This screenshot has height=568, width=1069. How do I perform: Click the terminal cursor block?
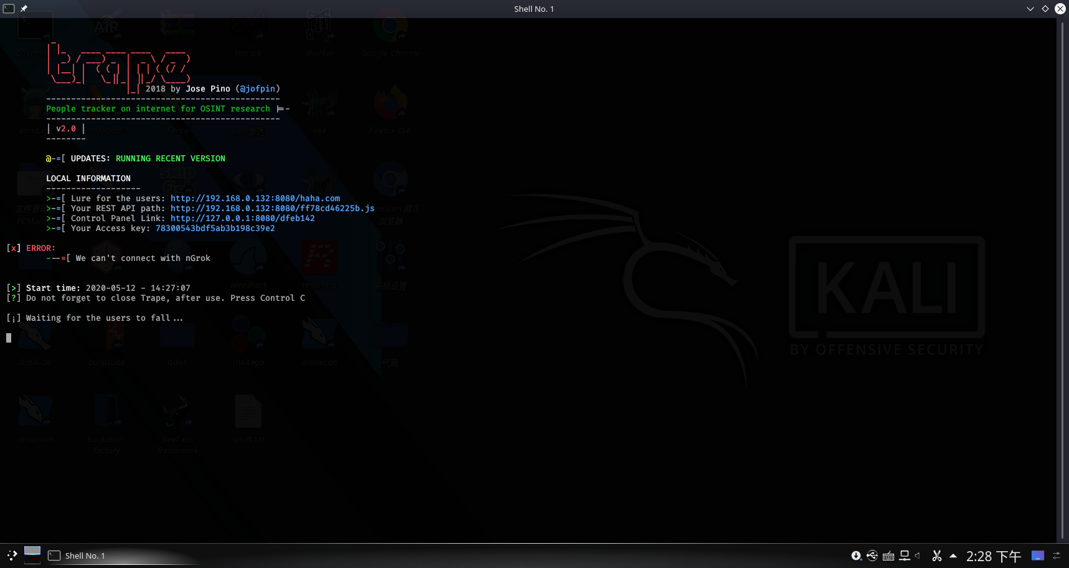9,338
